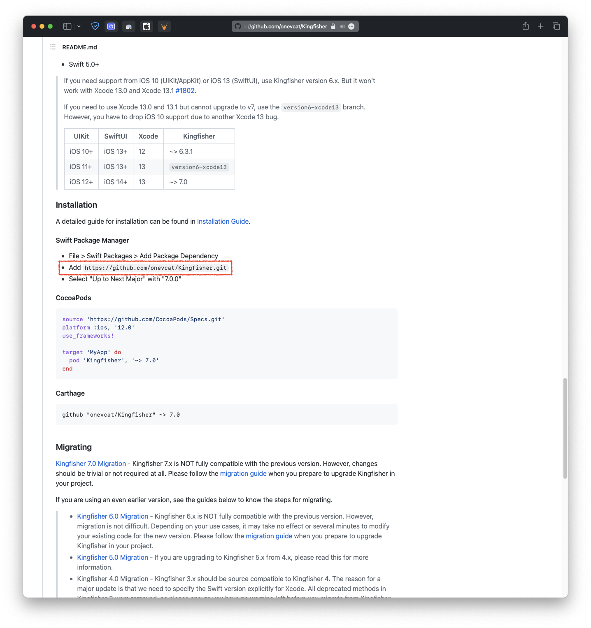Click the github "onevcat/Kingfisher" Carthage code line
Image resolution: width=591 pixels, height=628 pixels.
121,415
